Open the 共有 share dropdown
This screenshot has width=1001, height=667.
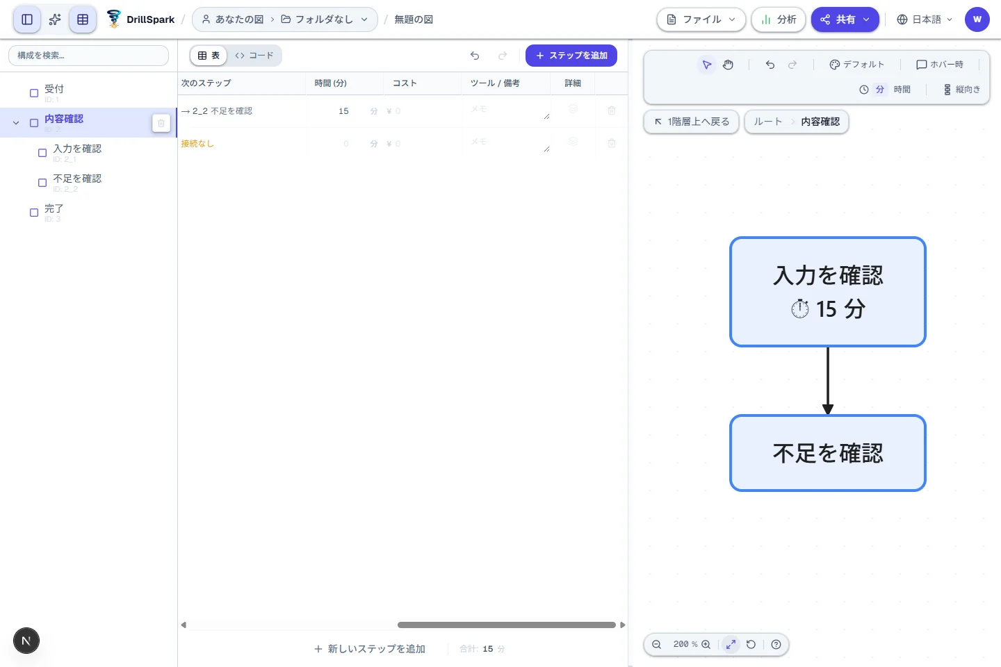(x=845, y=19)
